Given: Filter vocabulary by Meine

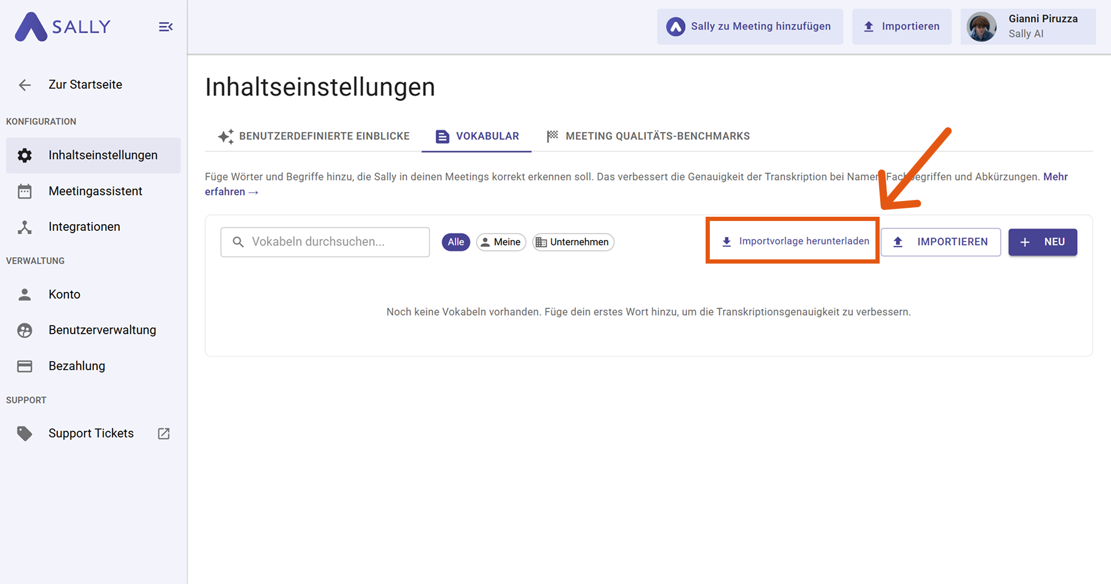Looking at the screenshot, I should [x=501, y=242].
